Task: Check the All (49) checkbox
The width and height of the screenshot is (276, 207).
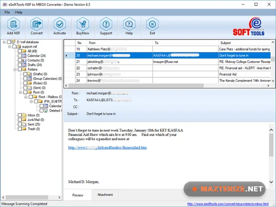Action: (20, 51)
